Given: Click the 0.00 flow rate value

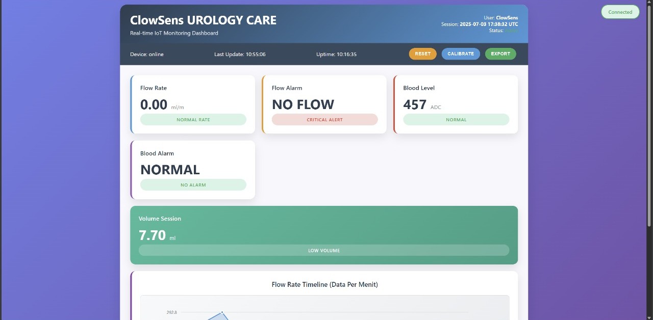Looking at the screenshot, I should [154, 104].
